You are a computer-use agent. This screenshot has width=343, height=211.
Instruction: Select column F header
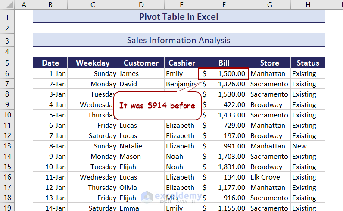pyautogui.click(x=224, y=5)
